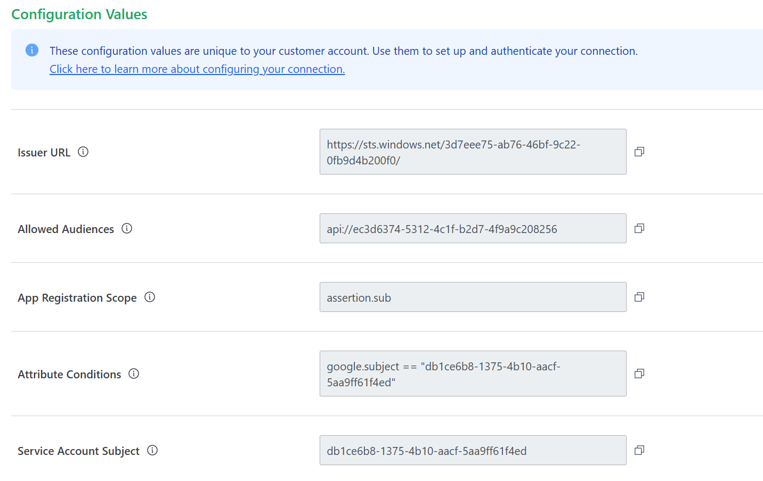763x481 pixels.
Task: Click the banner text about unique configuration values
Action: point(344,51)
